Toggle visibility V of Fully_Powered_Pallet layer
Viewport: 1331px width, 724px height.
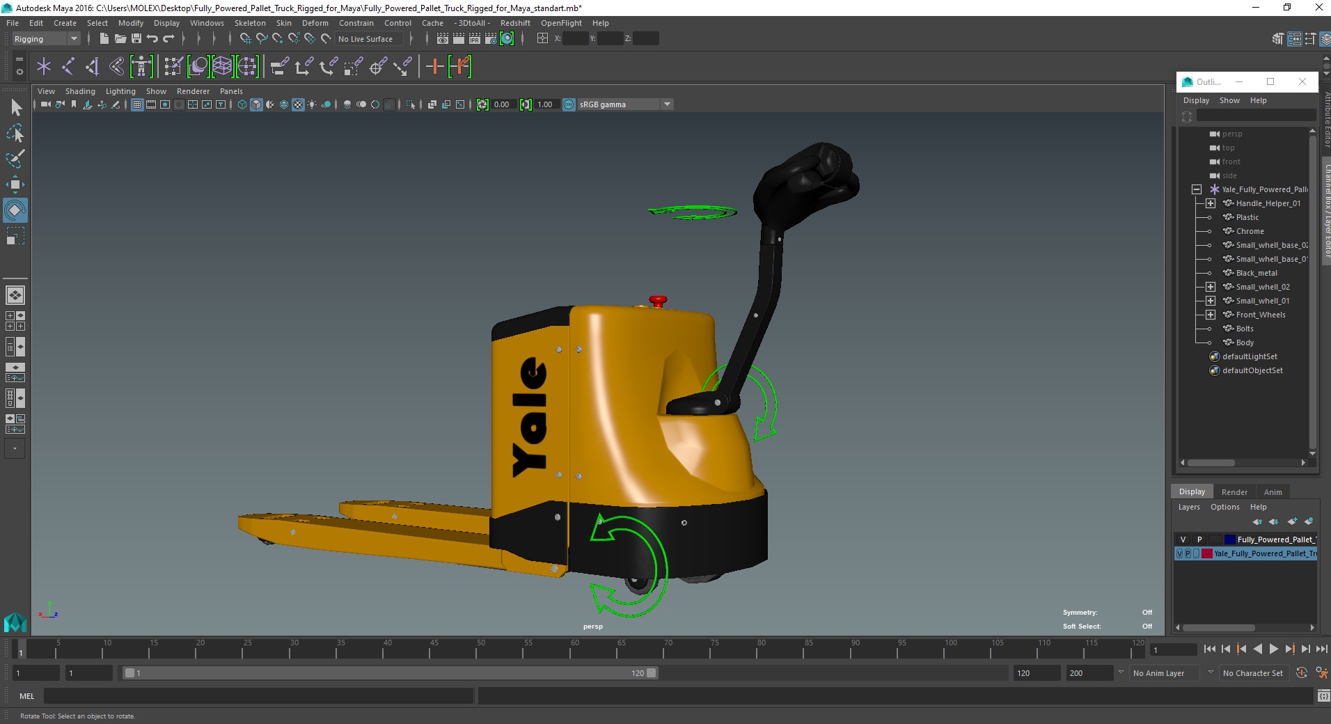click(x=1183, y=540)
